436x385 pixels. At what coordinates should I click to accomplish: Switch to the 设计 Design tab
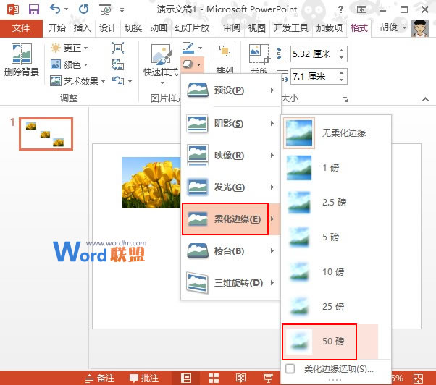point(108,27)
